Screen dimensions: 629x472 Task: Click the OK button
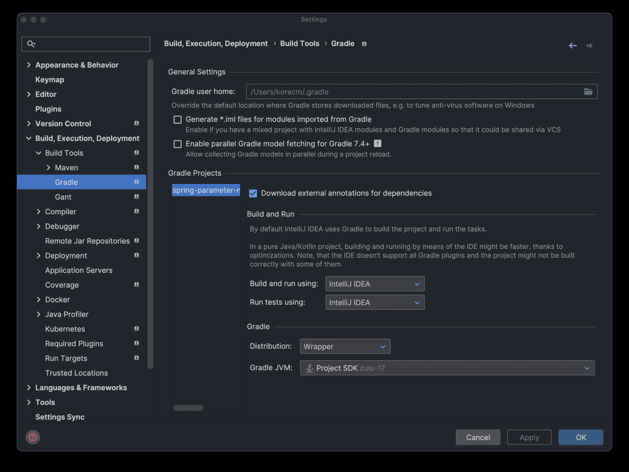[581, 437]
